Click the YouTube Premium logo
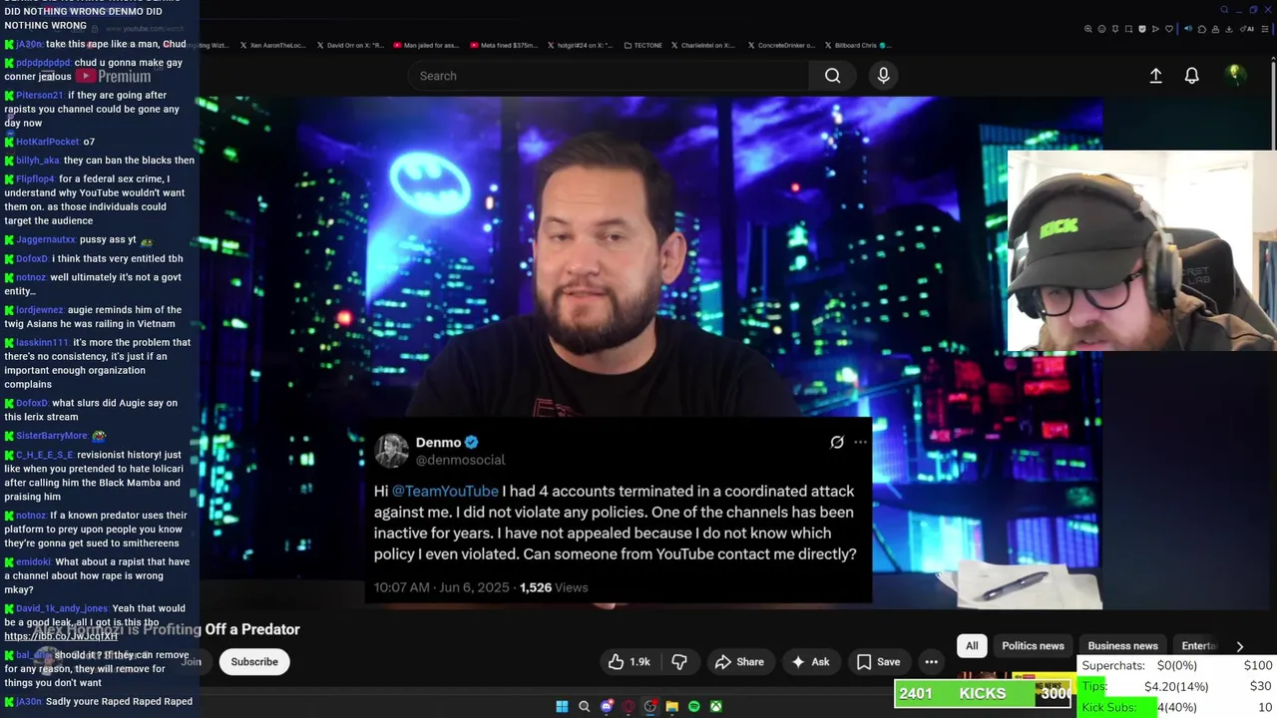 pyautogui.click(x=112, y=76)
